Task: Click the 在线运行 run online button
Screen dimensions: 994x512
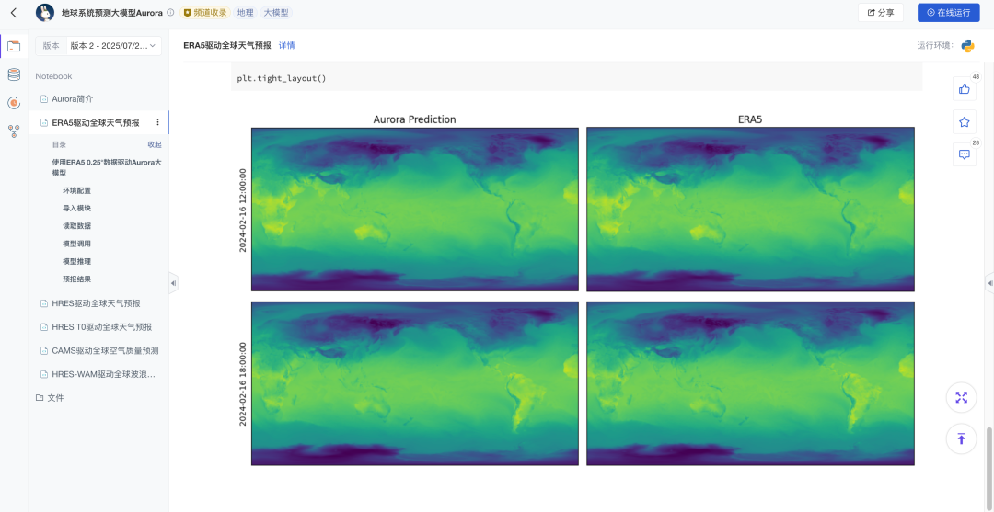Action: point(948,13)
